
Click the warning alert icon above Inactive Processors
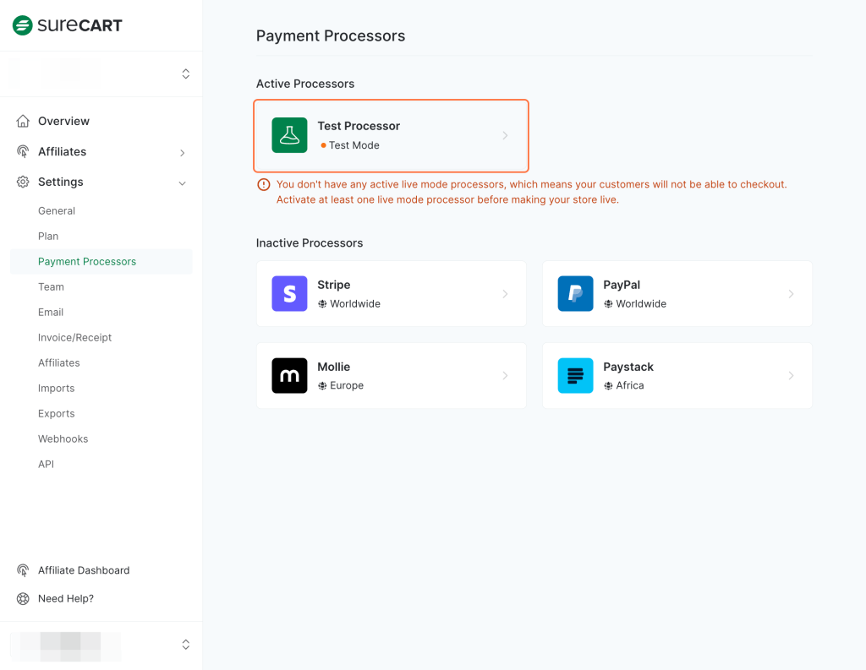click(x=263, y=183)
